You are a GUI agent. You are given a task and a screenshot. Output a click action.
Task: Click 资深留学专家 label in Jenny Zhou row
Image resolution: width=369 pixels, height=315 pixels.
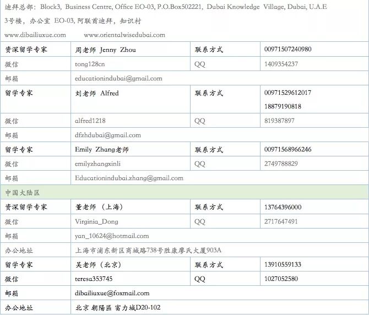click(26, 50)
